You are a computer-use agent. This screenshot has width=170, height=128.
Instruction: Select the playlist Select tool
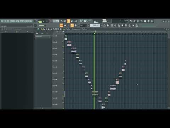coord(56,29)
